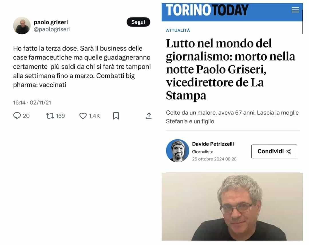309x245 pixels.
Task: Click the article photo of Paolo Griseri
Action: point(232,206)
